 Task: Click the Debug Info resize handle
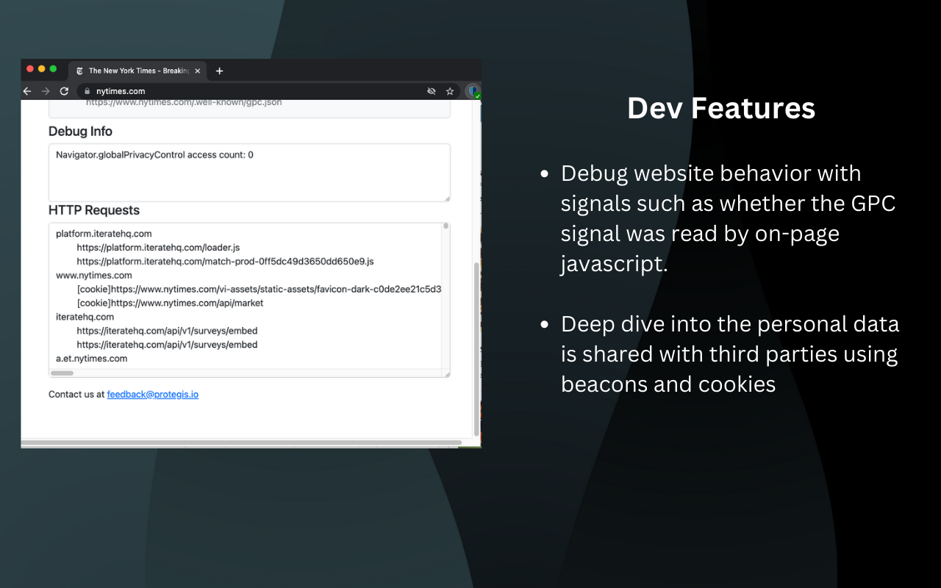coord(446,198)
